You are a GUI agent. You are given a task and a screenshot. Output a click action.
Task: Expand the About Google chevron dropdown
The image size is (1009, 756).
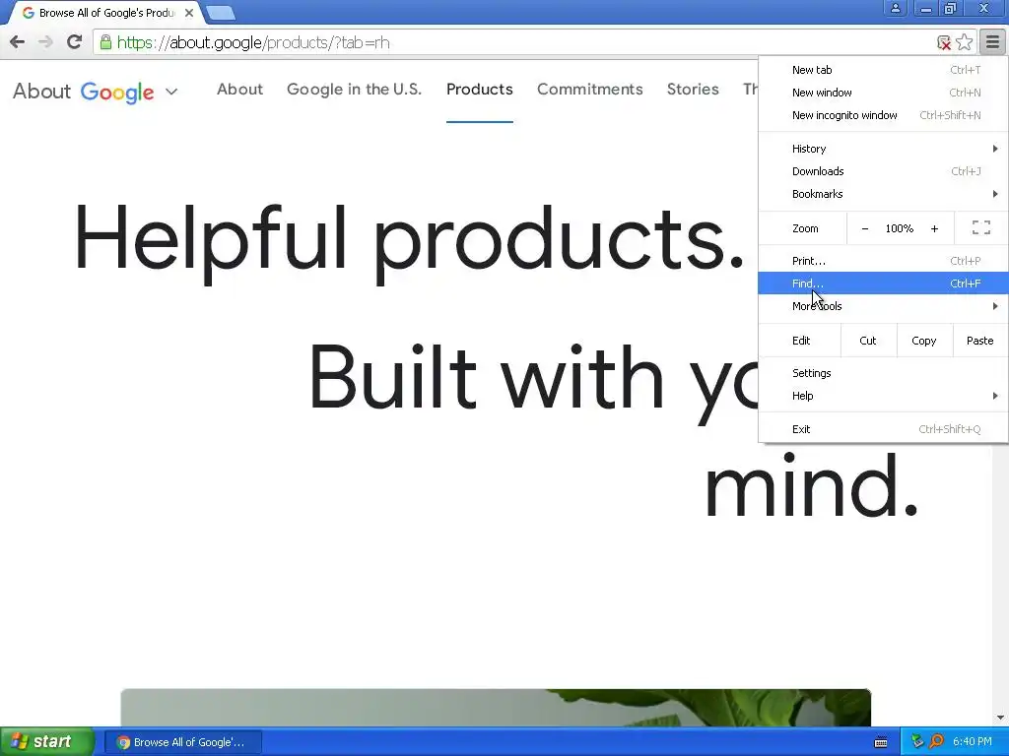click(171, 92)
